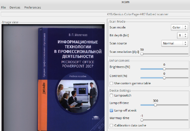Click the 'Bit depth [bit]' label
Screen dimensions: 190x131
(x=119, y=35)
